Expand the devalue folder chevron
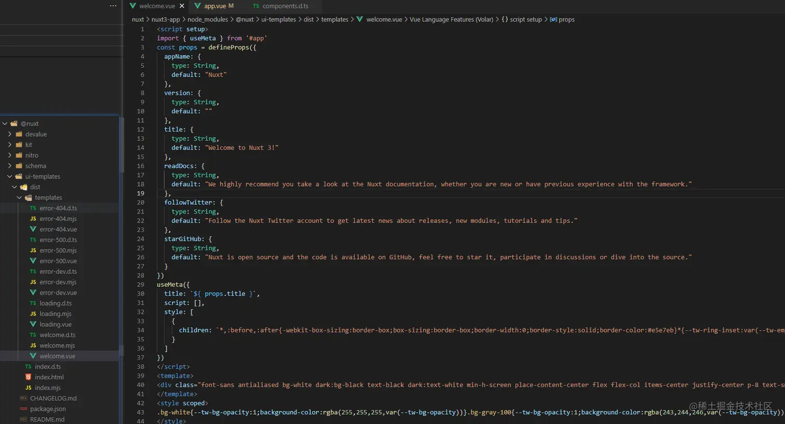Image resolution: width=785 pixels, height=424 pixels. (10, 134)
